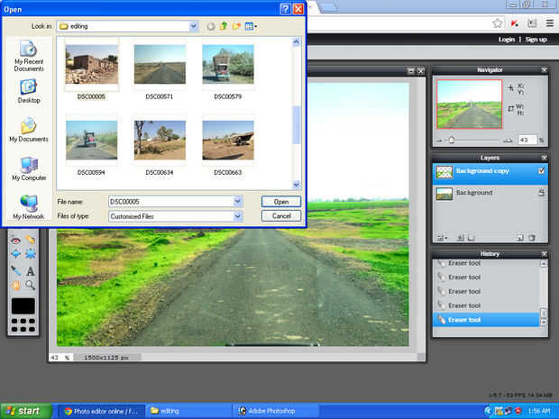The image size is (559, 419).
Task: Click the File name input field
Action: (x=171, y=202)
